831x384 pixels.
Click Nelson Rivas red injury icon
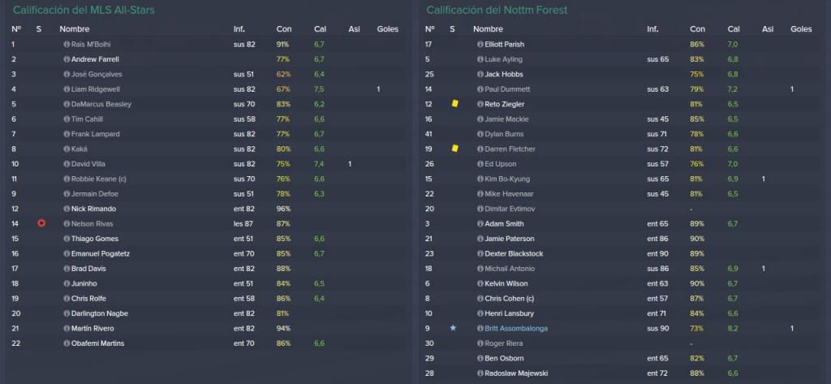41,223
